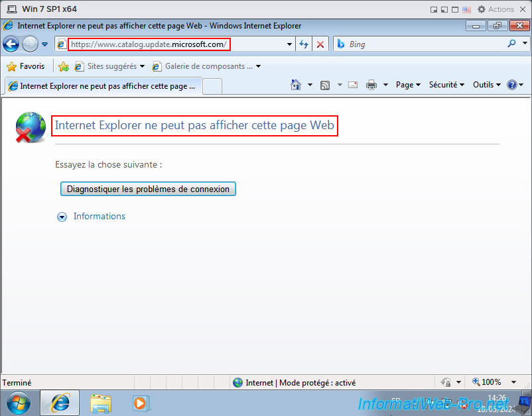Open the Sécurité menu
This screenshot has height=416, width=532.
[x=446, y=85]
